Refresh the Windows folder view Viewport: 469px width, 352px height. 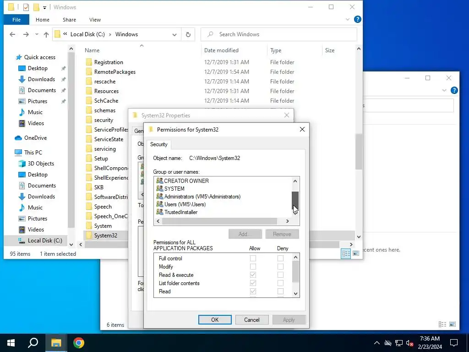188,34
